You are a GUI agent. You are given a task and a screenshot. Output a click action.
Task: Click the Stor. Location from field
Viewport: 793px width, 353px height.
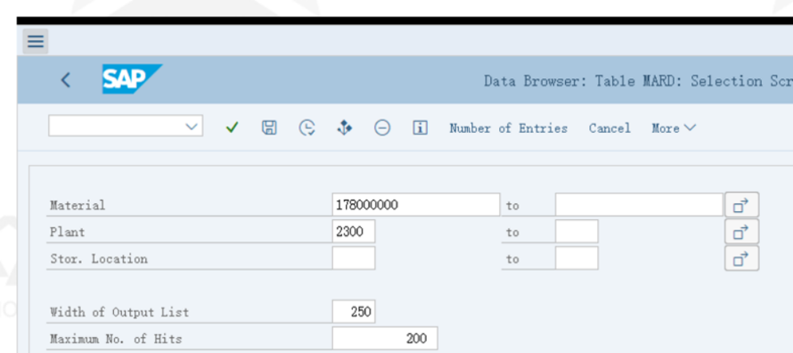(x=354, y=258)
